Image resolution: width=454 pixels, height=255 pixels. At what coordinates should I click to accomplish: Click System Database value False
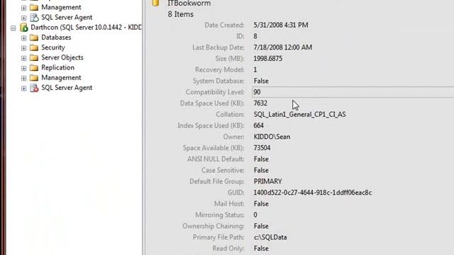[261, 81]
